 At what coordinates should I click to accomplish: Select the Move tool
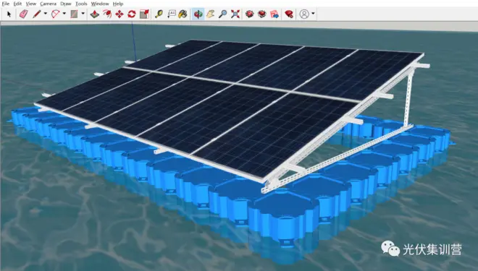(x=119, y=14)
